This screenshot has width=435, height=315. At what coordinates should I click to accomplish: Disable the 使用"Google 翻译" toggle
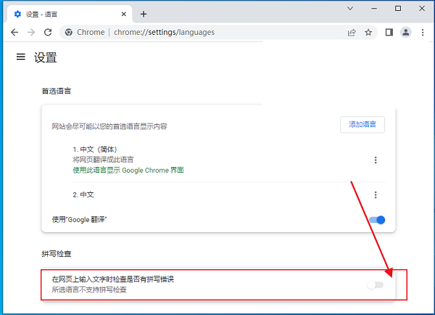pyautogui.click(x=377, y=220)
